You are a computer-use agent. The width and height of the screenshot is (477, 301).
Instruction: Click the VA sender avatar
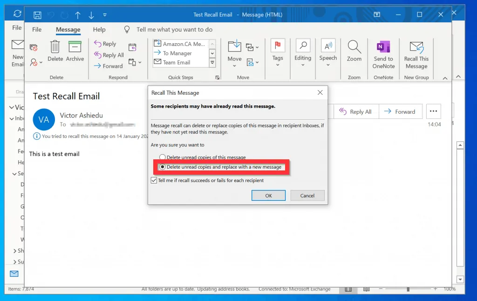44,119
